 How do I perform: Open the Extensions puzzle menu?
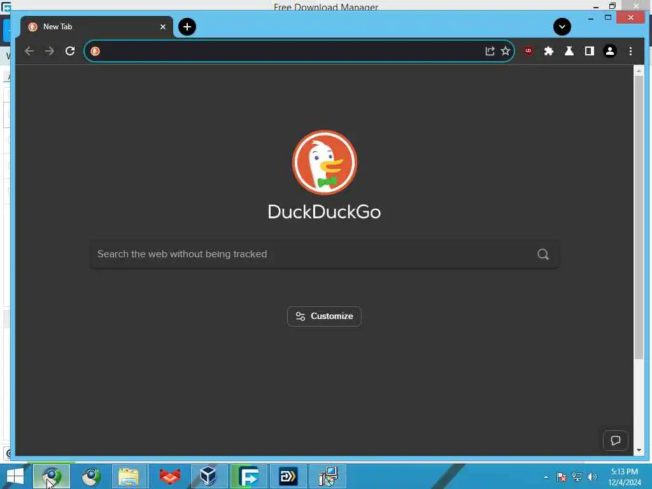(548, 51)
